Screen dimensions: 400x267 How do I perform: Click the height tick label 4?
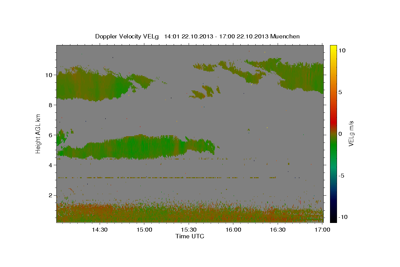point(50,165)
